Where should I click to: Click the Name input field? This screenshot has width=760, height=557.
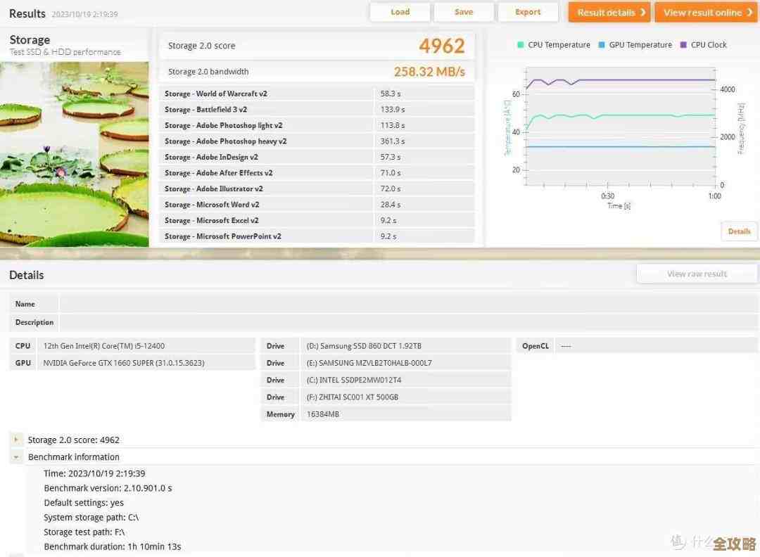[408, 304]
